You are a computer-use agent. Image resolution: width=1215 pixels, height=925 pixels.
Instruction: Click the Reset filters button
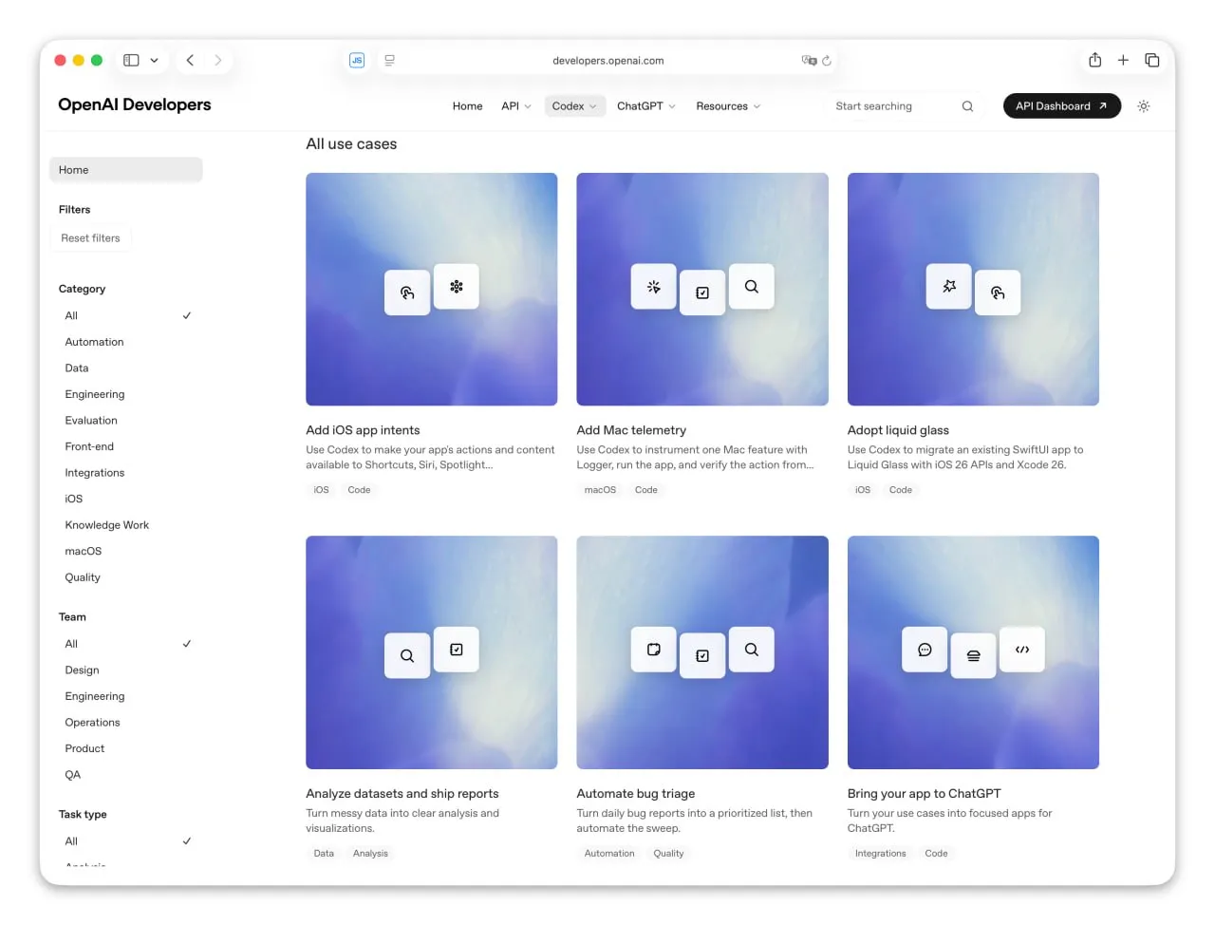[90, 238]
